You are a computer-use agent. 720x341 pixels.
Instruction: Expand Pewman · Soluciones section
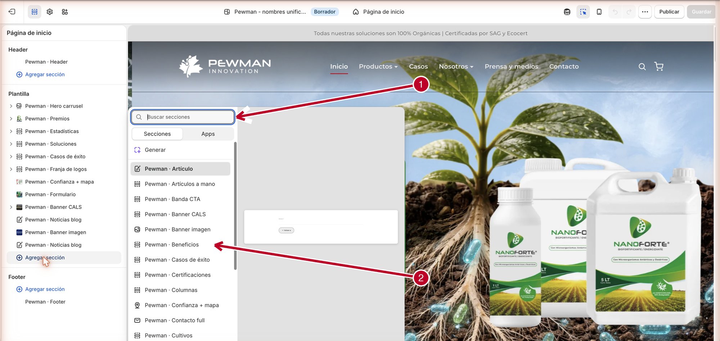[x=11, y=144]
